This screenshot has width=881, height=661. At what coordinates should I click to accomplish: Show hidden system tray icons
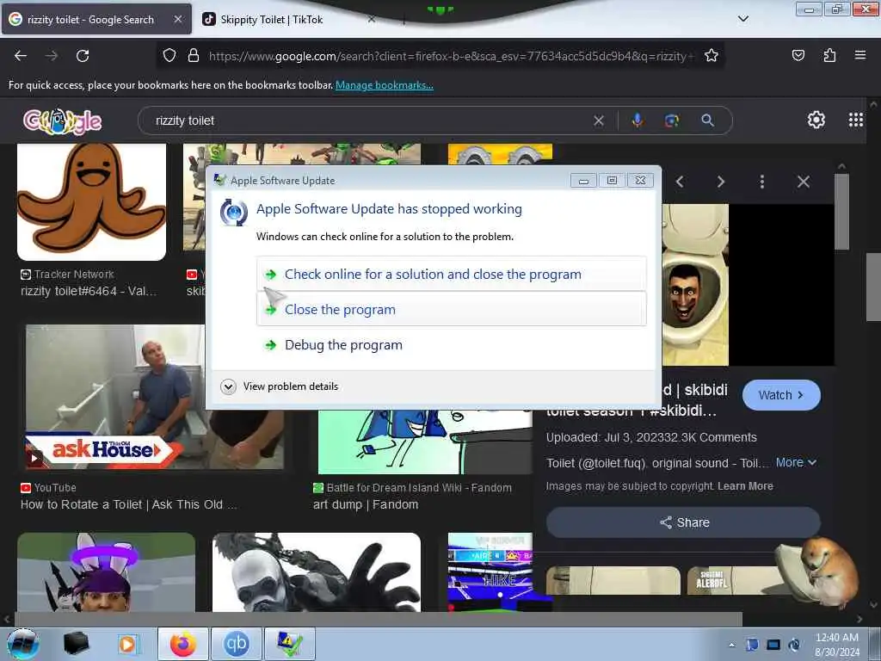pyautogui.click(x=731, y=645)
